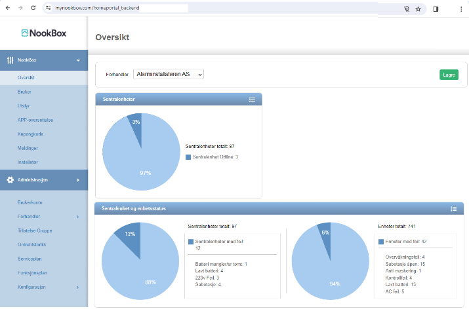Click the text Sentralenhet Offline: 3

click(215, 157)
